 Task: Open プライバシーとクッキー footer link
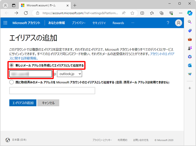[102, 140]
